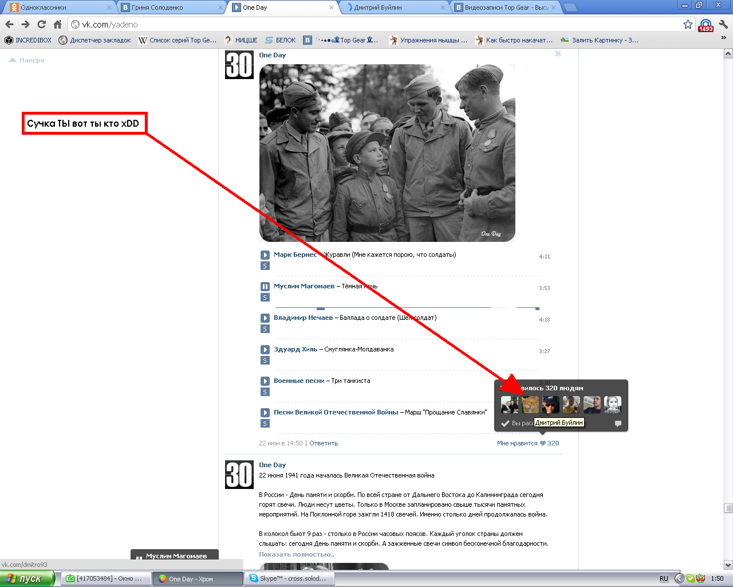The width and height of the screenshot is (733, 587).
Task: Click the page scrollbar down arrow
Action: (x=728, y=565)
